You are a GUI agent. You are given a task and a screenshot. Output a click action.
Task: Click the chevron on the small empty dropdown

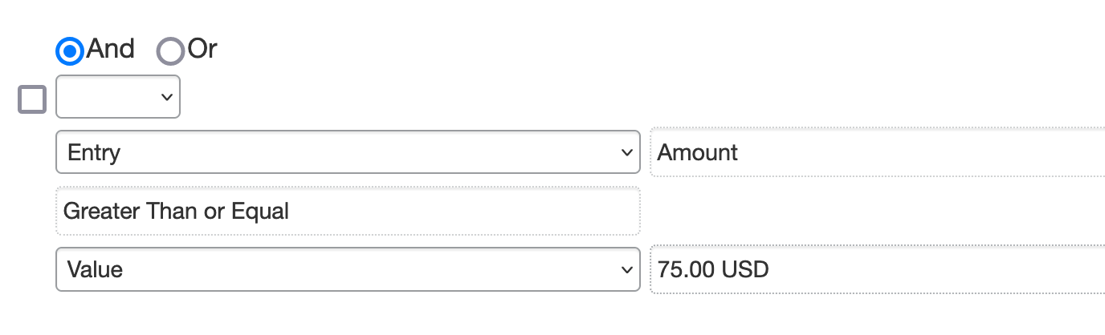click(x=167, y=97)
